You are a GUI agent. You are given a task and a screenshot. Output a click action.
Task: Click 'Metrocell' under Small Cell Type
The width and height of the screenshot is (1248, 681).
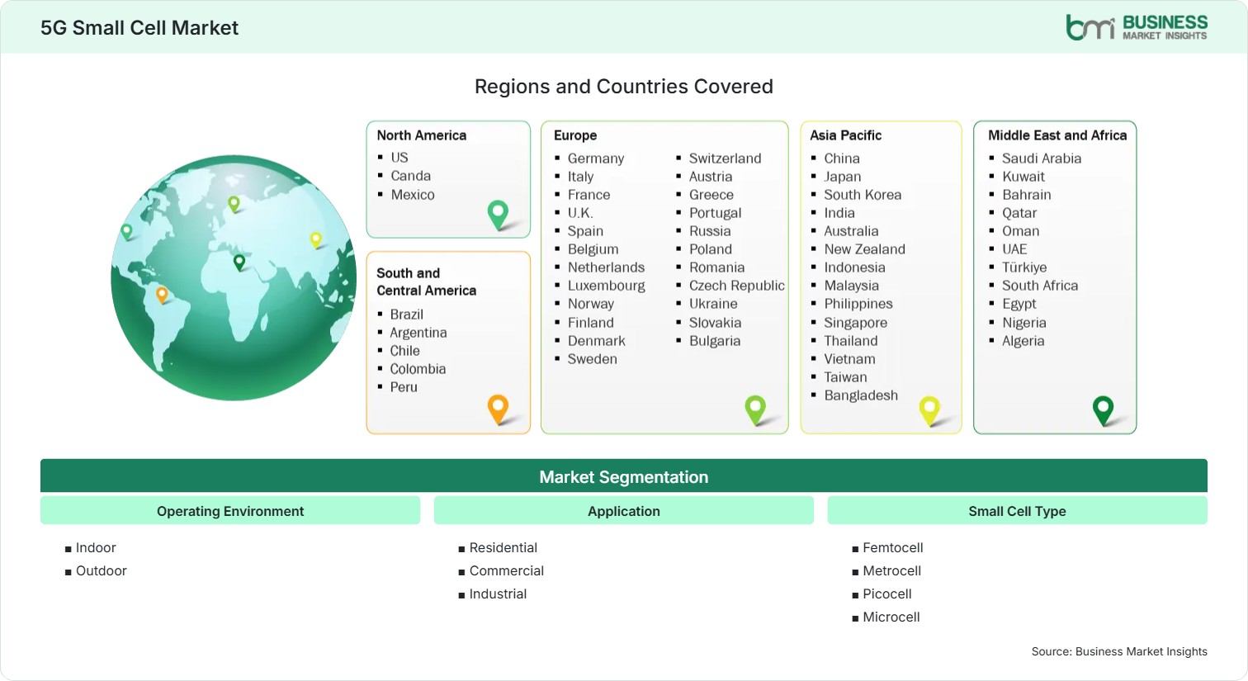(892, 571)
